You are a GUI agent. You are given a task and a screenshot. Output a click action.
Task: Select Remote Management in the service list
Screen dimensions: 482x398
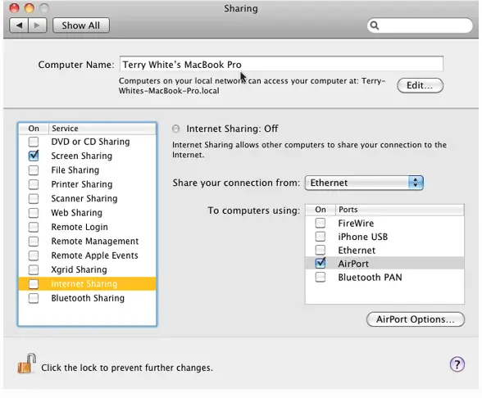click(x=87, y=241)
